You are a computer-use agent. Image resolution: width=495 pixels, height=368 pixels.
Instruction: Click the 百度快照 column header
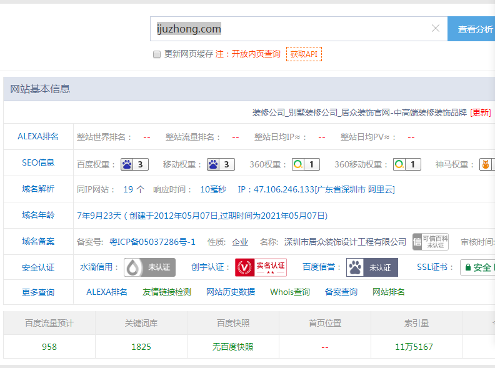[233, 323]
